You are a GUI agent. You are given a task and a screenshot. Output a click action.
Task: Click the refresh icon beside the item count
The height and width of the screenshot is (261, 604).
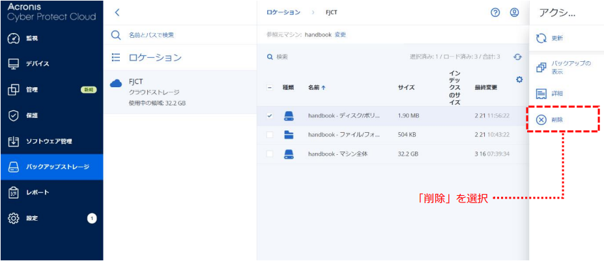[x=517, y=57]
